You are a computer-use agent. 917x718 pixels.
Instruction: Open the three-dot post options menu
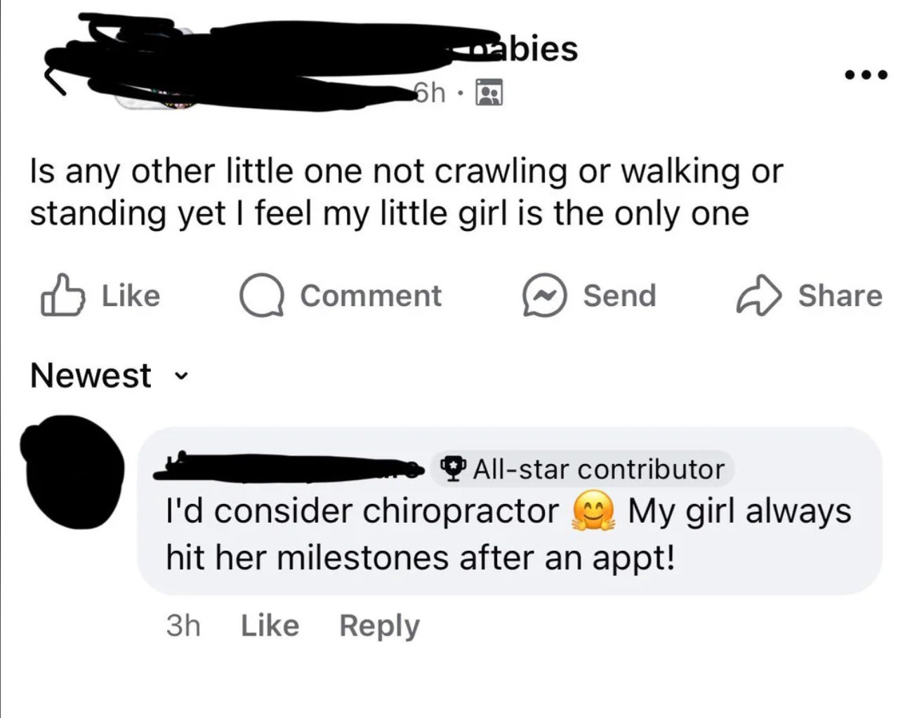point(865,75)
